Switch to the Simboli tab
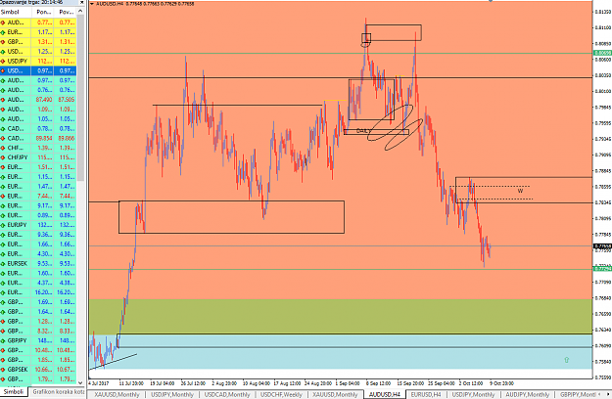Screen dimensions: 612x399 (14, 391)
